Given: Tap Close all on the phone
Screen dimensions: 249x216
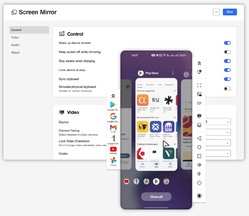Looking at the screenshot, I should click(156, 197).
